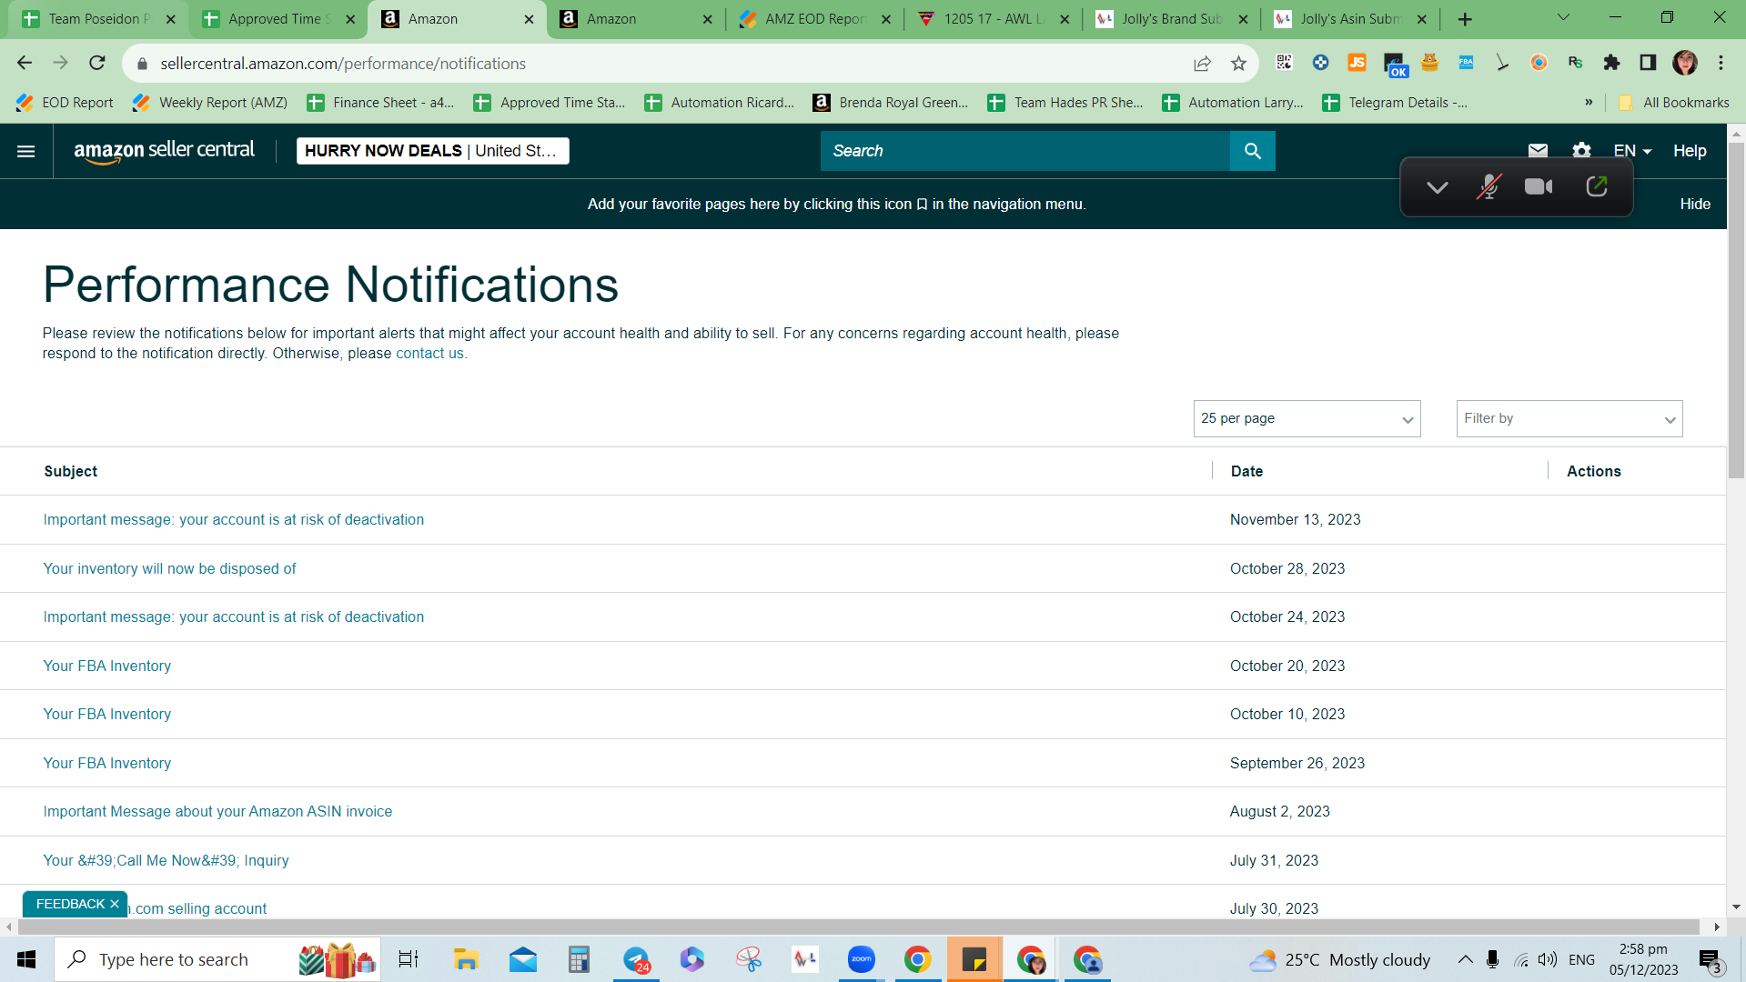The image size is (1746, 982).
Task: Open the Windows notification center
Action: pyautogui.click(x=1710, y=959)
